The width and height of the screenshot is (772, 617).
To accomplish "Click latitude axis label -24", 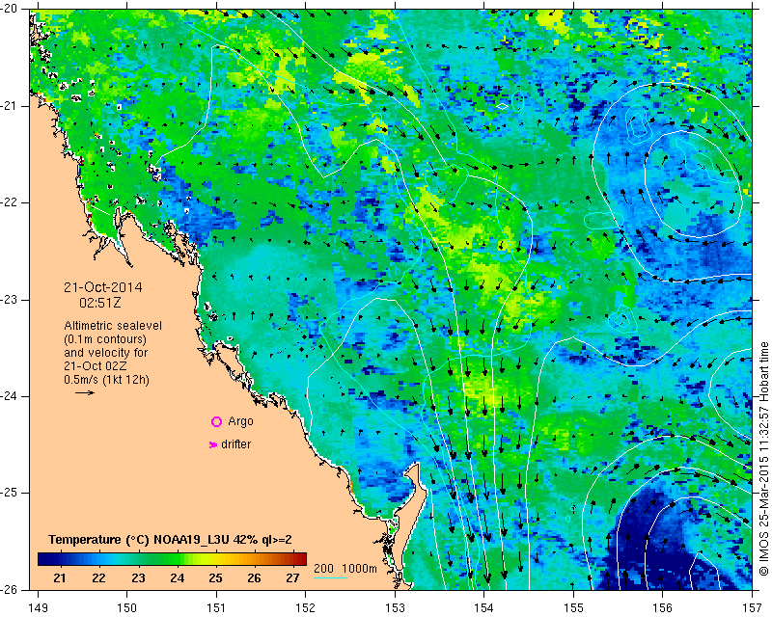I will [x=10, y=396].
